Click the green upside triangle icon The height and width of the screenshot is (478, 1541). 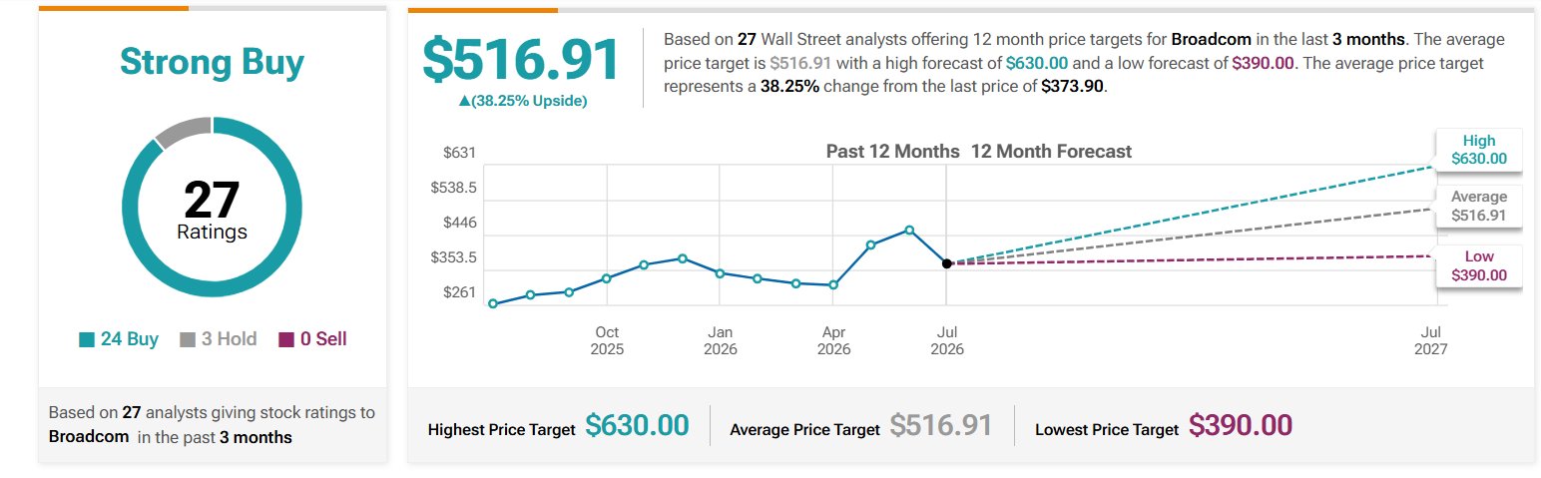tap(464, 101)
